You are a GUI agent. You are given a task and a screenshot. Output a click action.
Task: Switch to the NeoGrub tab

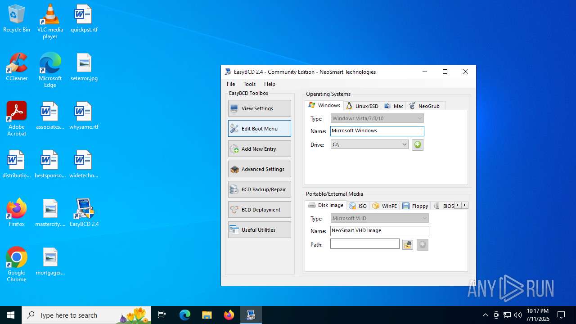[x=425, y=106]
